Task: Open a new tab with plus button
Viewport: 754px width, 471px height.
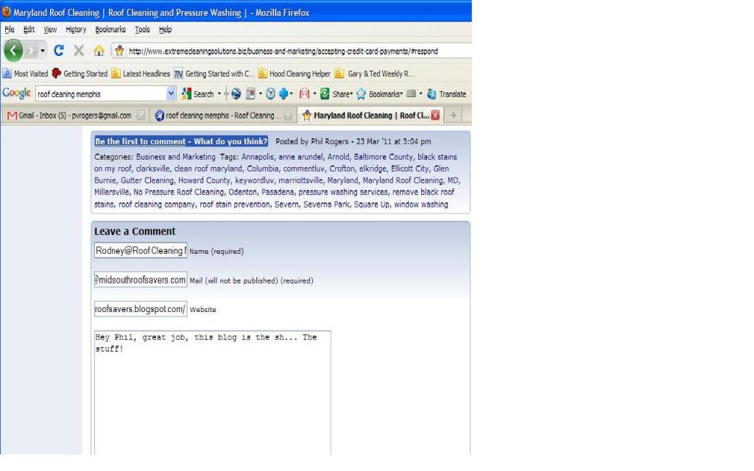Action: (454, 116)
